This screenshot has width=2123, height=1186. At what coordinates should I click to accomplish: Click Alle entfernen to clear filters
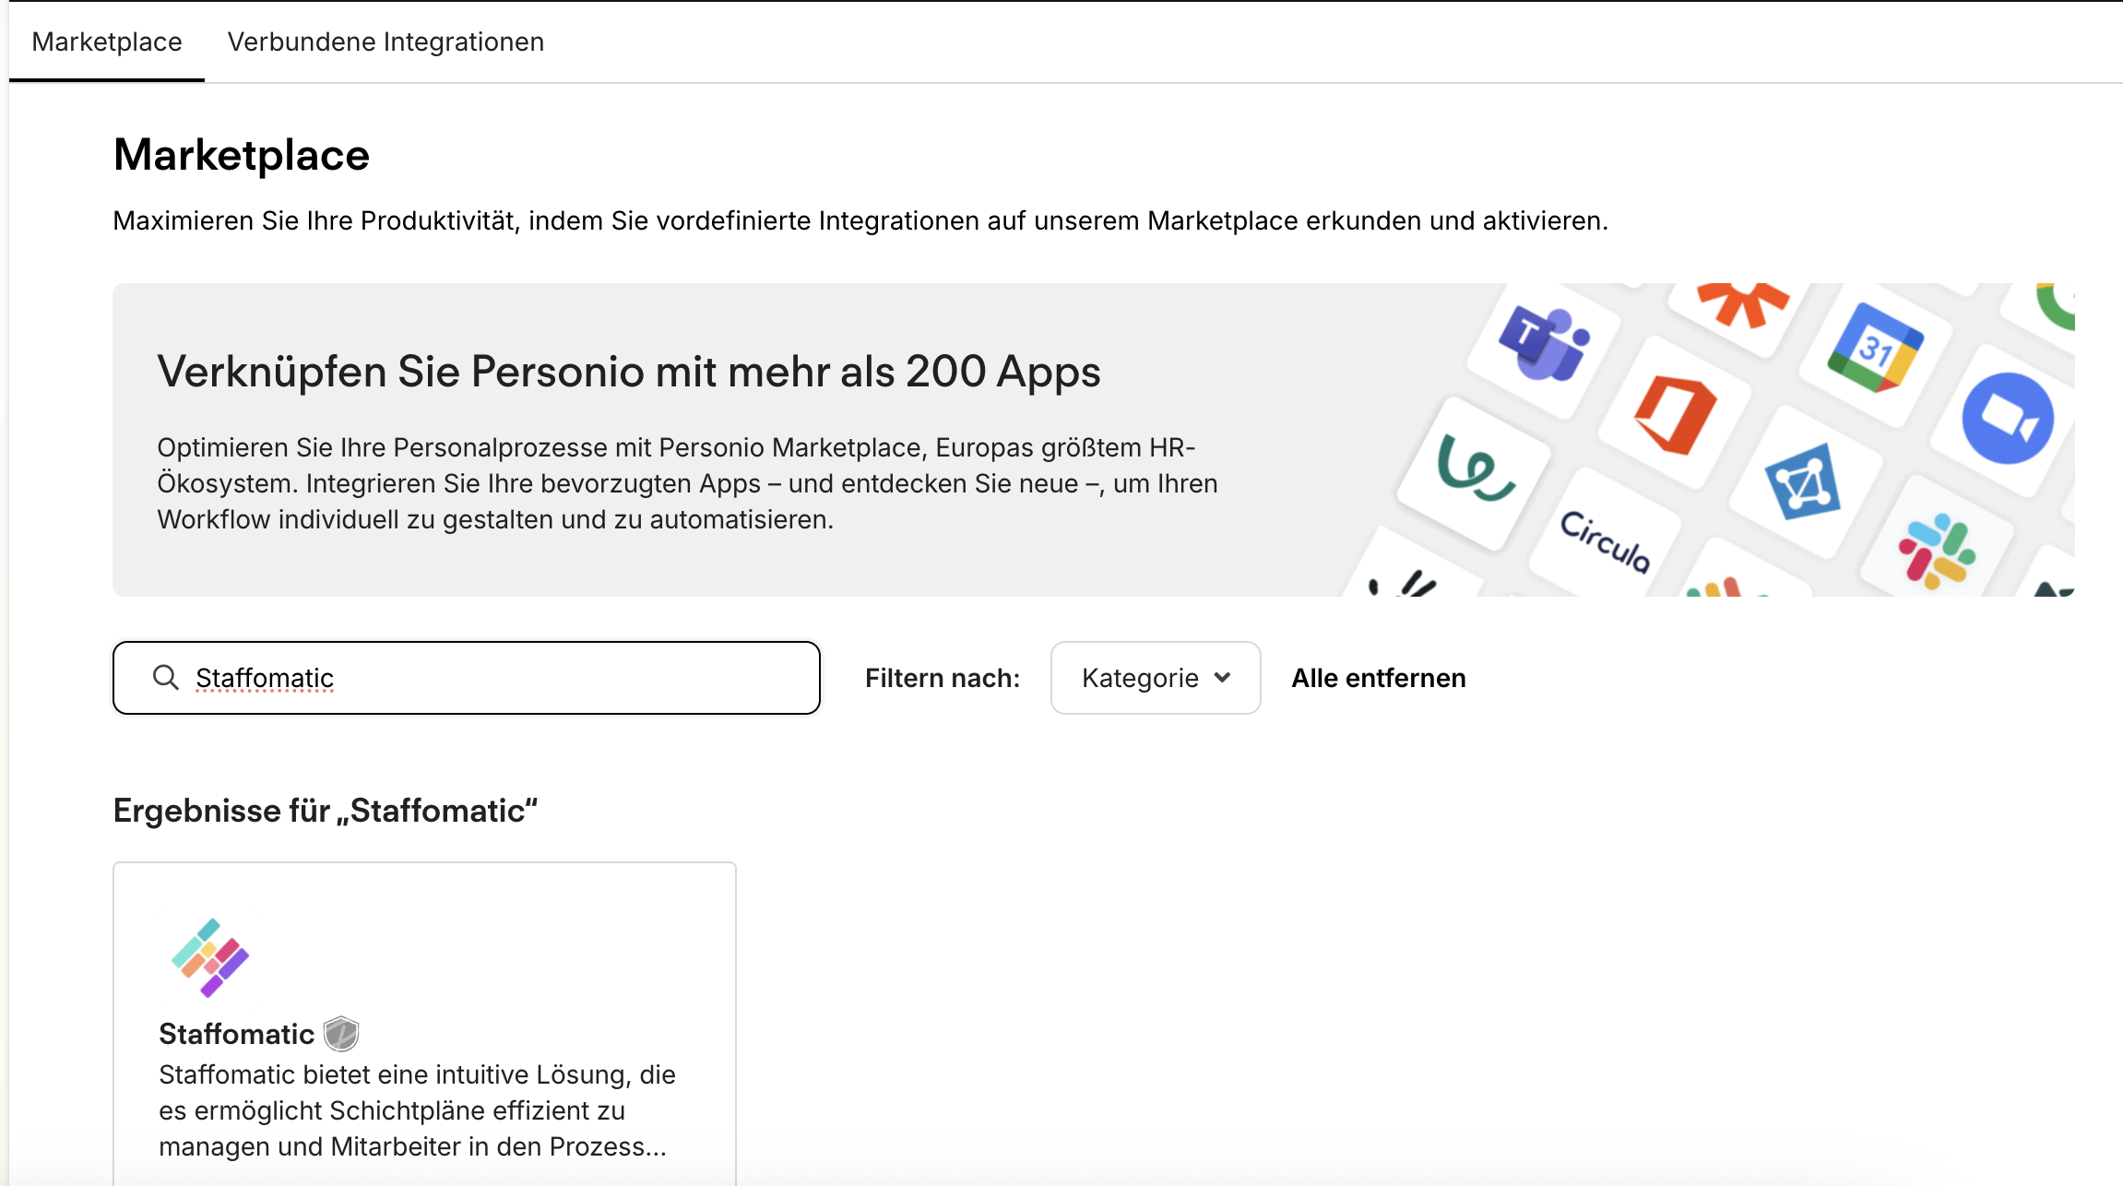(x=1378, y=678)
